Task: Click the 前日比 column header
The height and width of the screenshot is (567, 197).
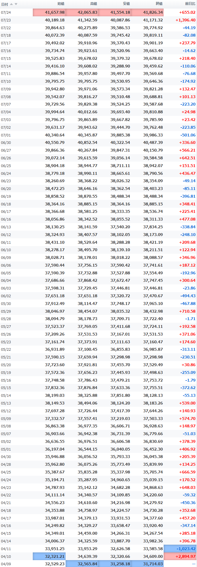Action: tap(190, 4)
